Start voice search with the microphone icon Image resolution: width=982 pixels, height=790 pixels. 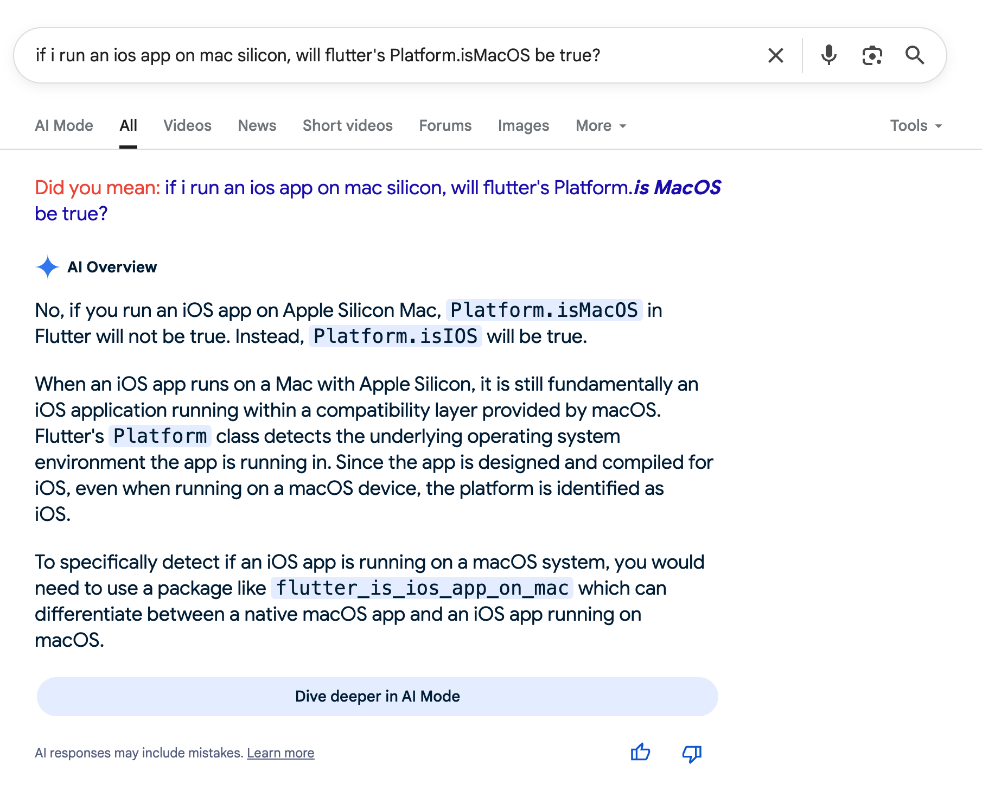pos(828,55)
